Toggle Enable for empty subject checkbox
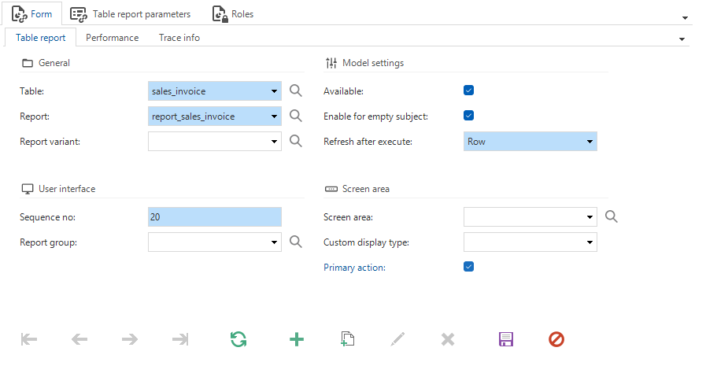Image resolution: width=706 pixels, height=366 pixels. point(469,116)
